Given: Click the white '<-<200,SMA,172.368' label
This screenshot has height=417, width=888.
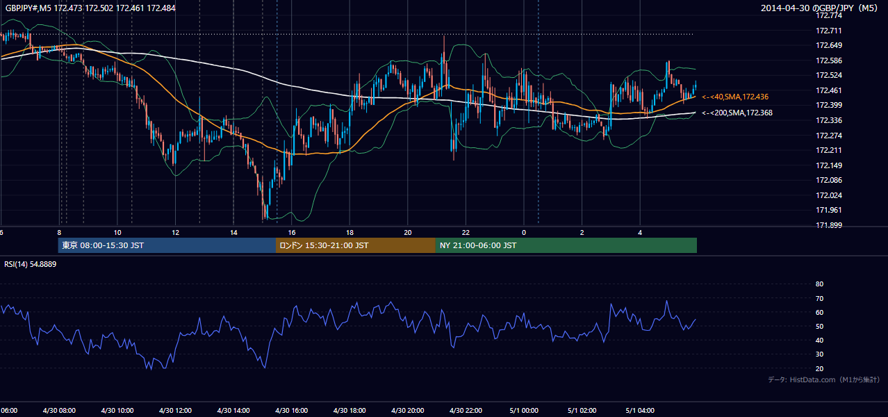Looking at the screenshot, I should (x=737, y=113).
